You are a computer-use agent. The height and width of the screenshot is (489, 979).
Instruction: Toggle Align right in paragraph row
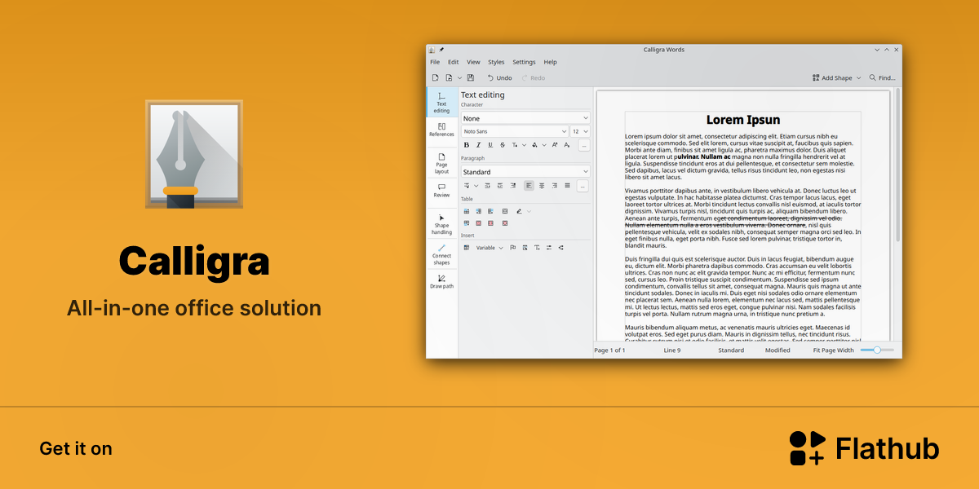[554, 186]
